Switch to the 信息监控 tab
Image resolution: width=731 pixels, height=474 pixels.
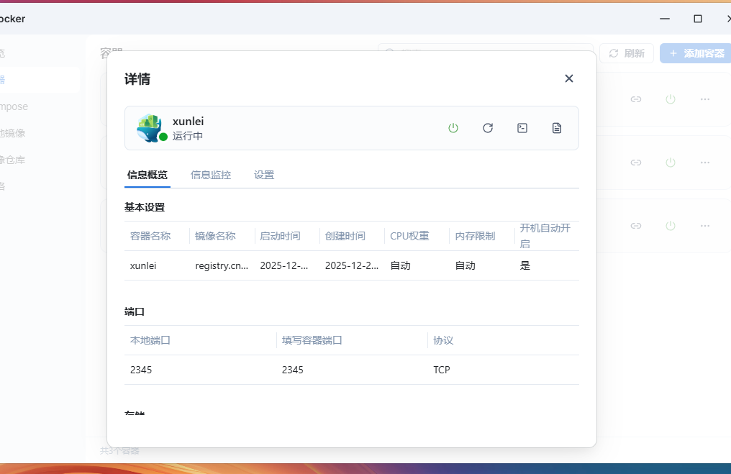pyautogui.click(x=210, y=174)
